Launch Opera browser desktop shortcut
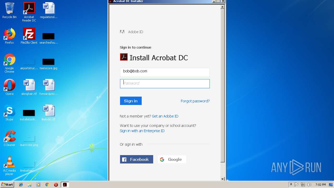334x188 pixels. pos(9,87)
